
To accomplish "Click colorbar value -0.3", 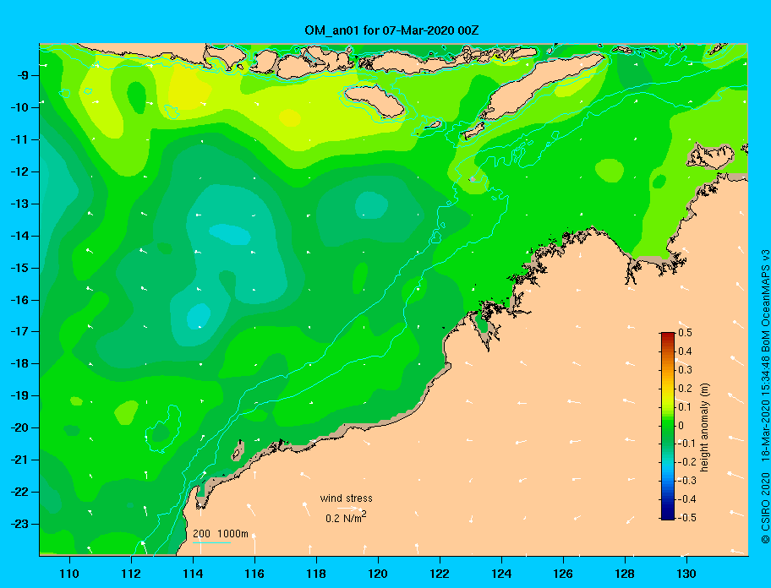I will click(687, 481).
